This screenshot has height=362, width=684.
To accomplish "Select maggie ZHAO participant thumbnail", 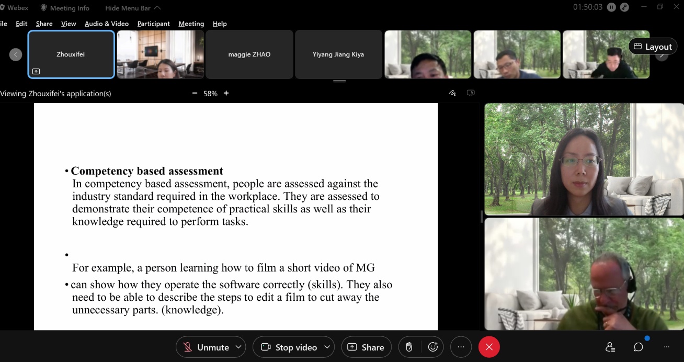I will click(249, 54).
